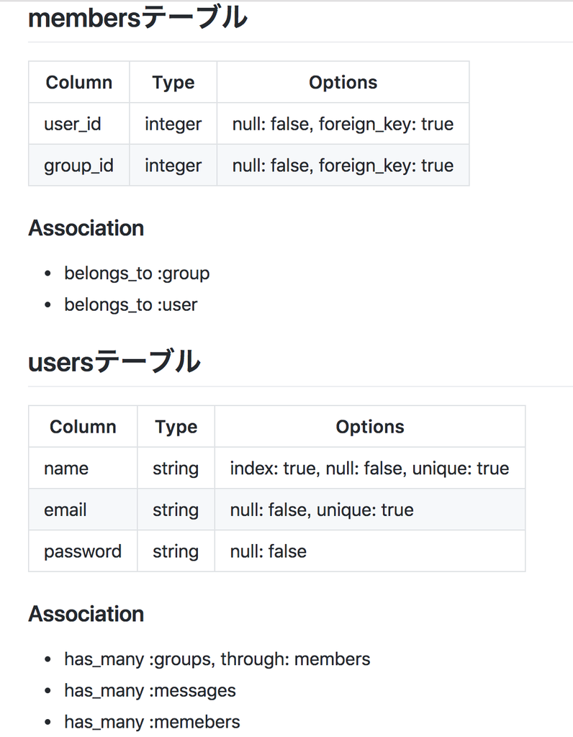The width and height of the screenshot is (573, 737).
Task: Click 'has_many :groups, through: members' item
Action: [x=217, y=659]
